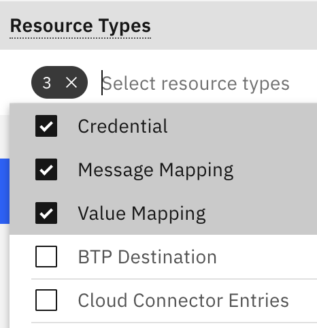Uncheck the Value Mapping checkbox
The width and height of the screenshot is (317, 328).
pyautogui.click(x=46, y=213)
